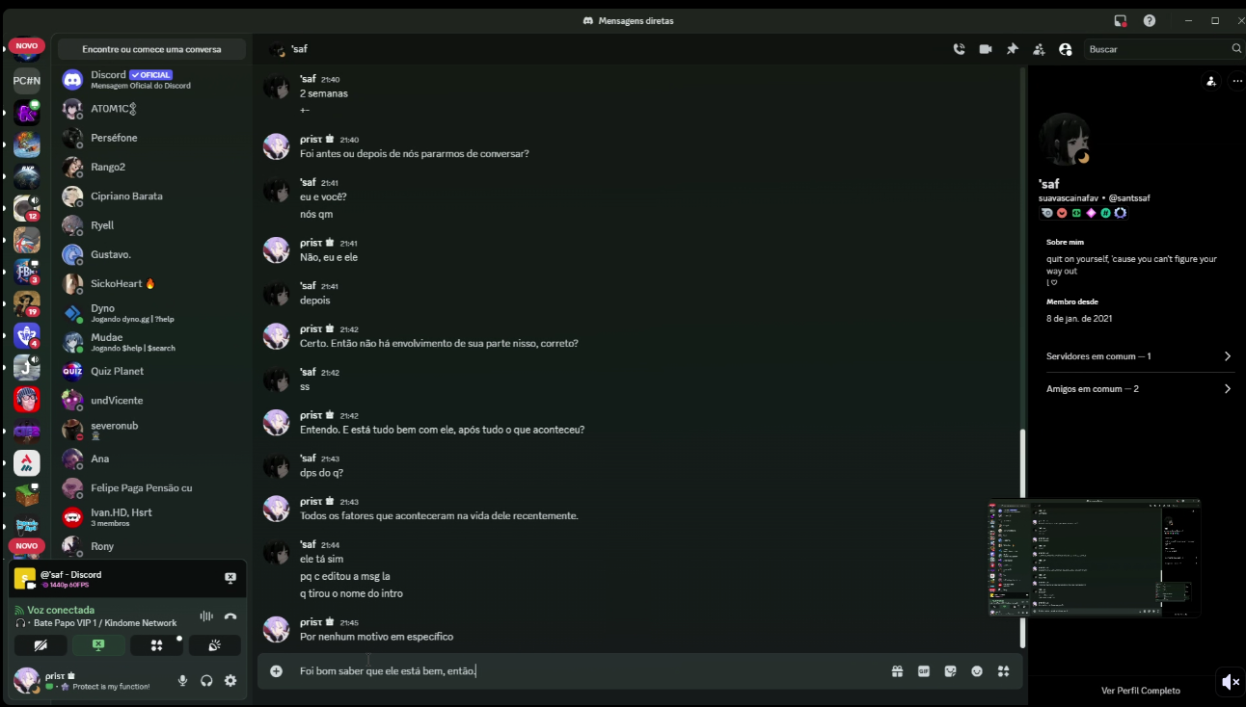This screenshot has width=1246, height=707.
Task: Select the Ryell conversation
Action: (x=152, y=225)
